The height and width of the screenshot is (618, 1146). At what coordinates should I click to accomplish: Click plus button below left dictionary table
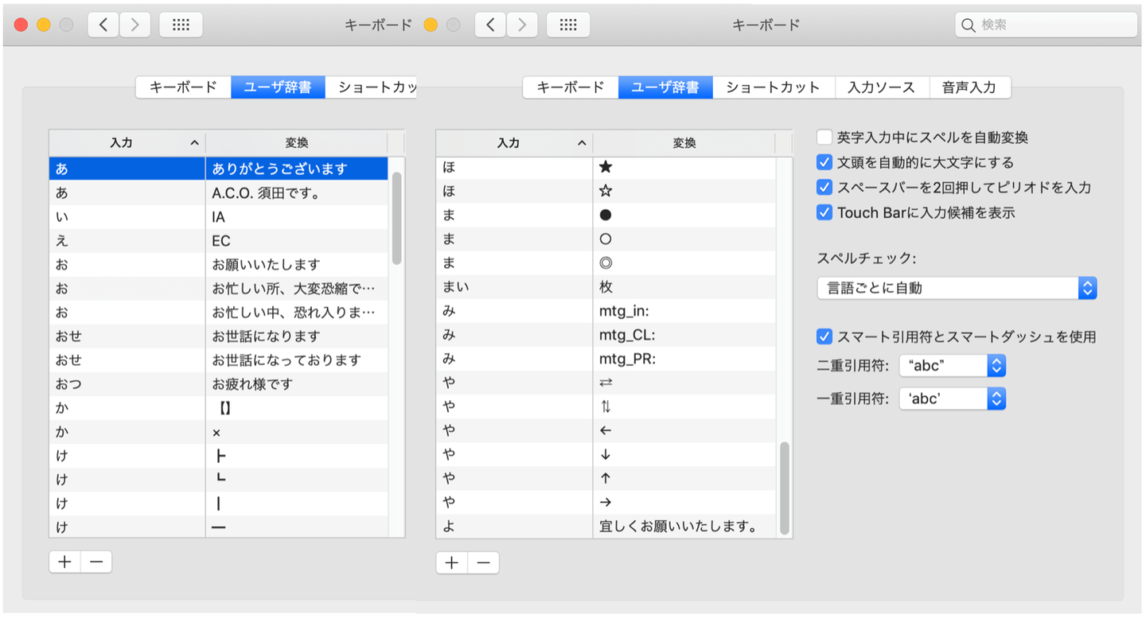click(64, 562)
